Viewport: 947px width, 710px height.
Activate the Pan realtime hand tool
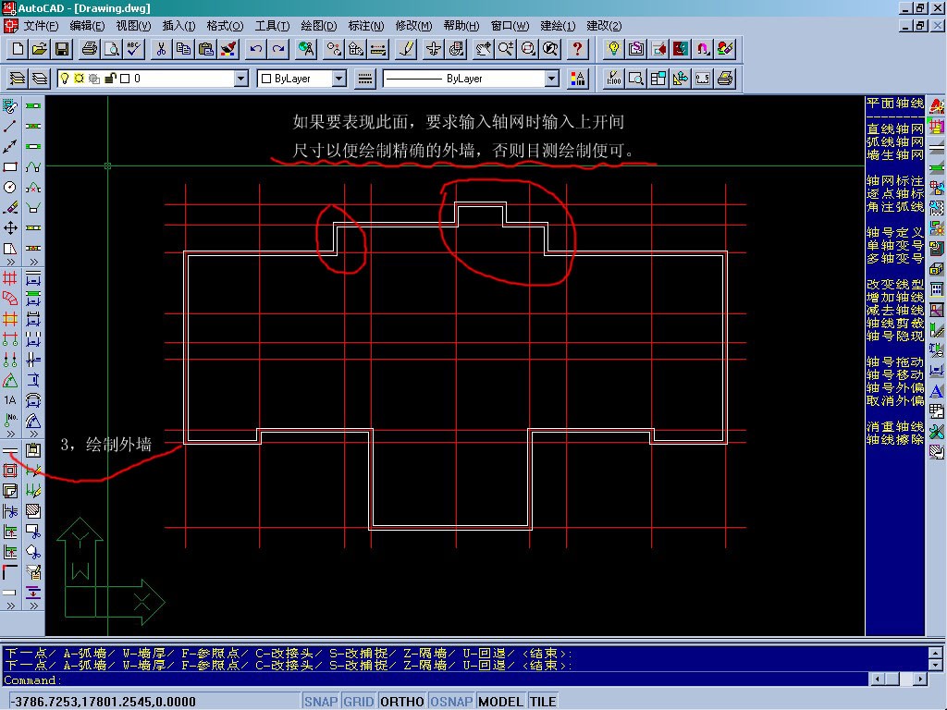point(483,49)
